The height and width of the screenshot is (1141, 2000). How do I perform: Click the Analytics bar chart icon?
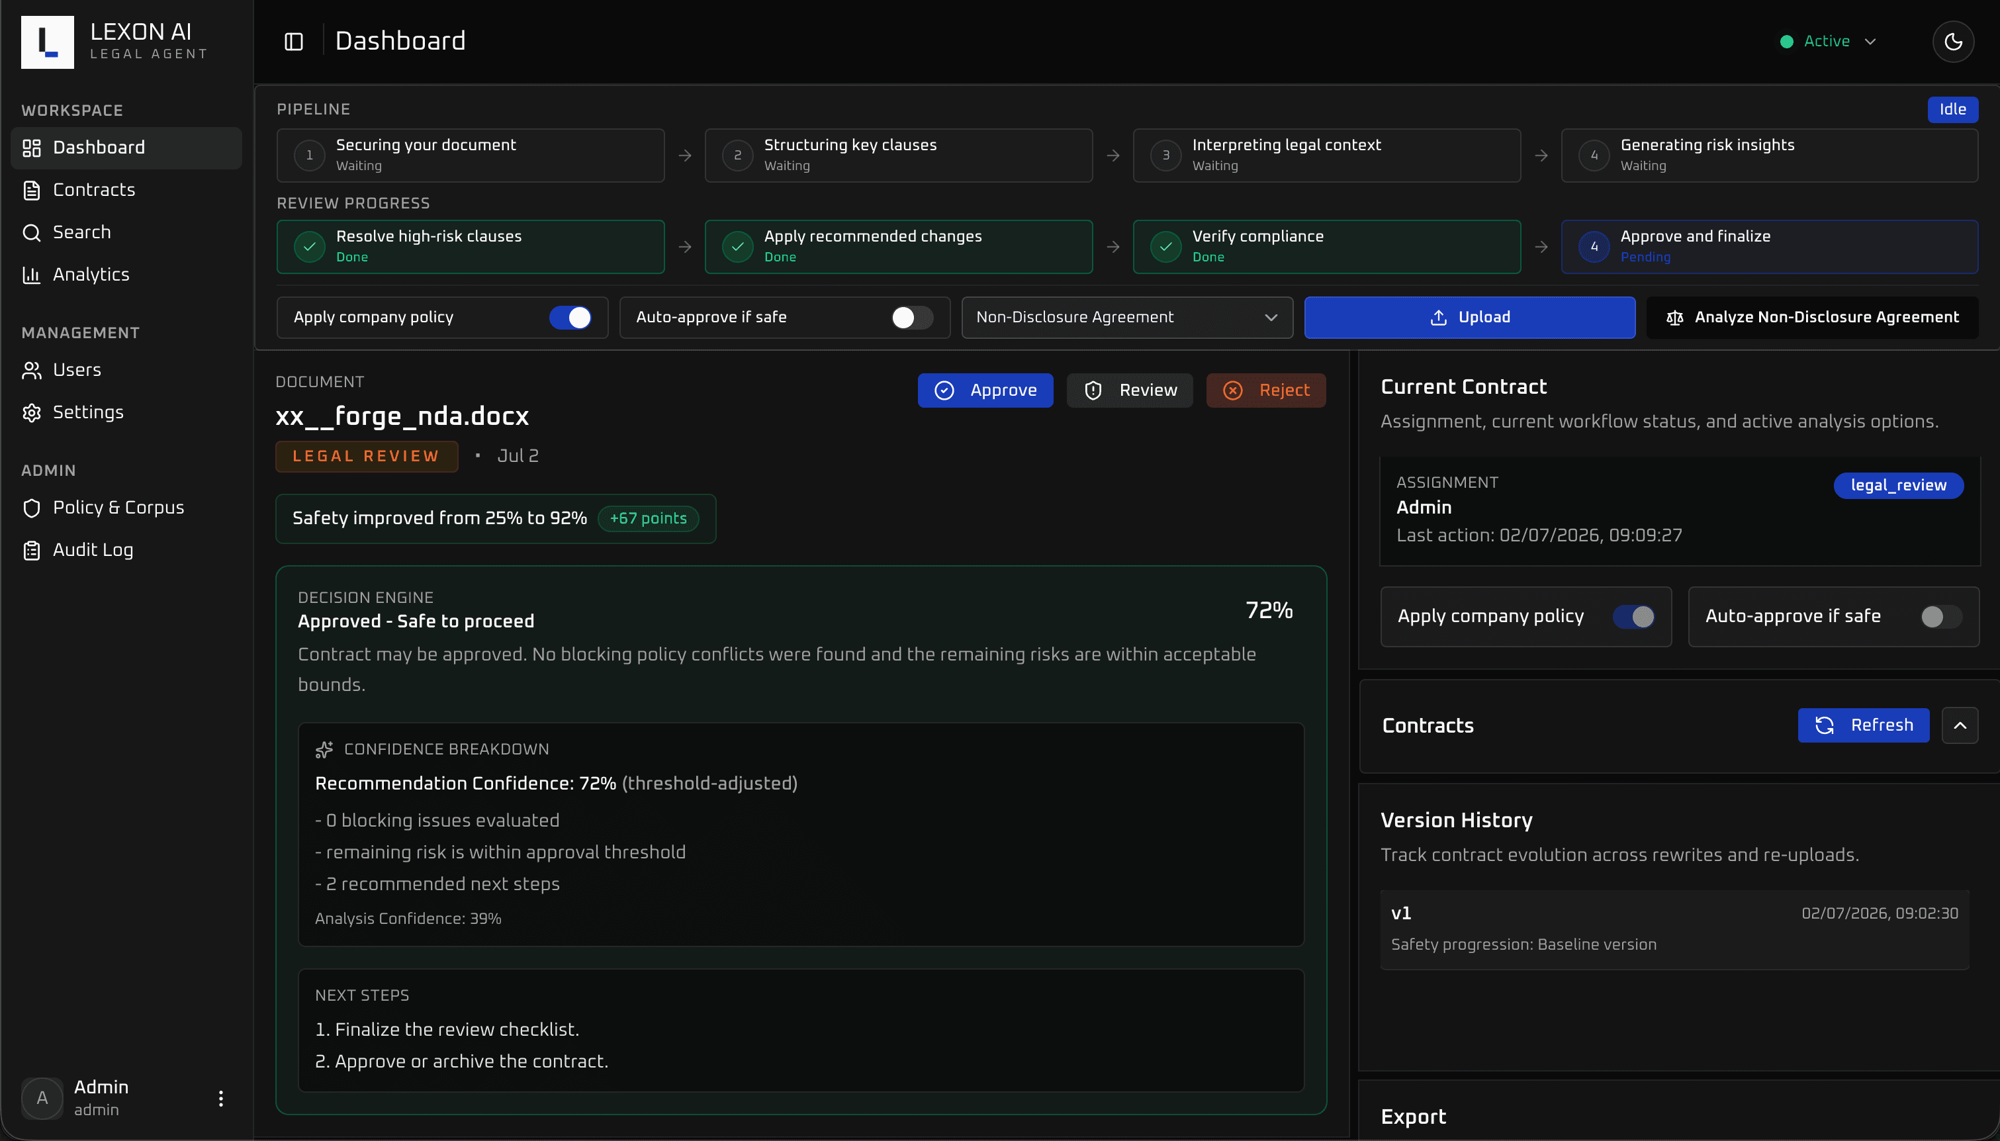31,274
